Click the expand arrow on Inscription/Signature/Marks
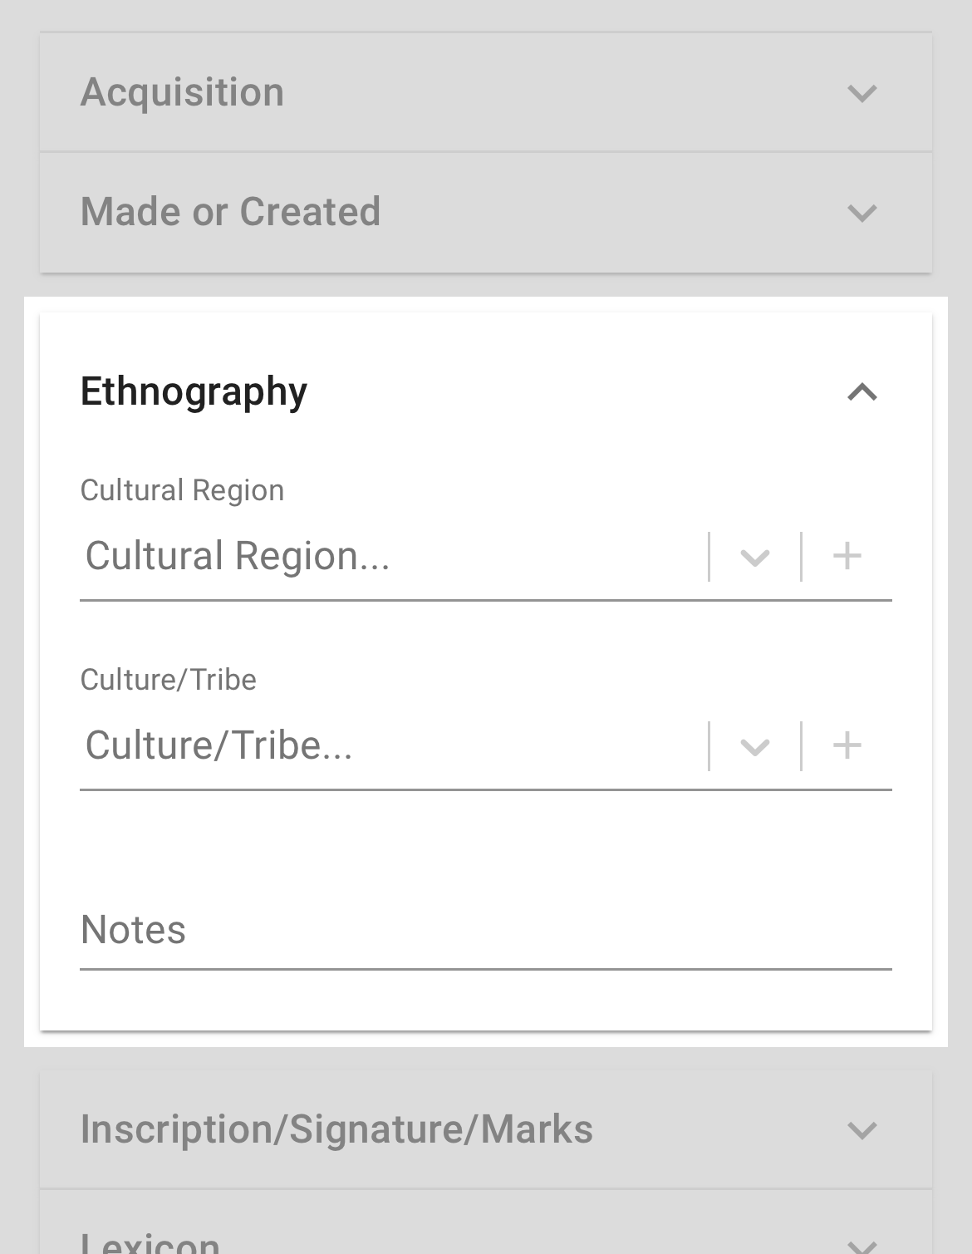 (x=862, y=1129)
